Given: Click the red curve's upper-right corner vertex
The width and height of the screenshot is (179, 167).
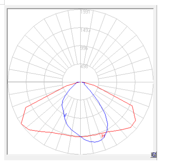Looking at the screenshot, I should [x=132, y=106].
